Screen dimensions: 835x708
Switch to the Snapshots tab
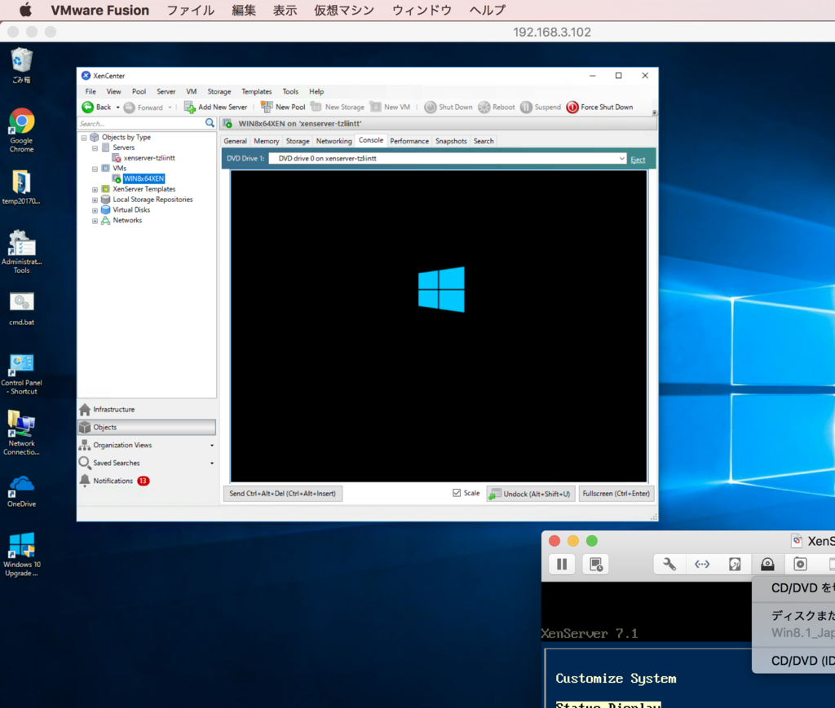click(451, 141)
